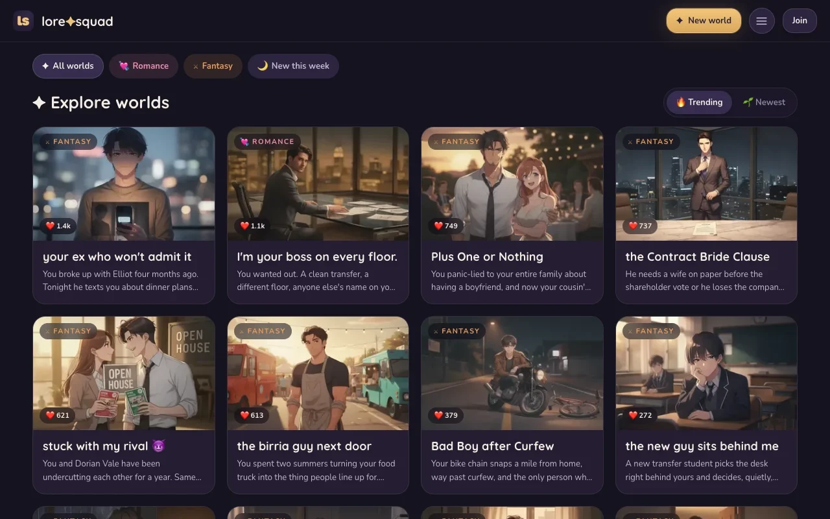Select the All worlds filter
This screenshot has height=519, width=830.
click(68, 66)
